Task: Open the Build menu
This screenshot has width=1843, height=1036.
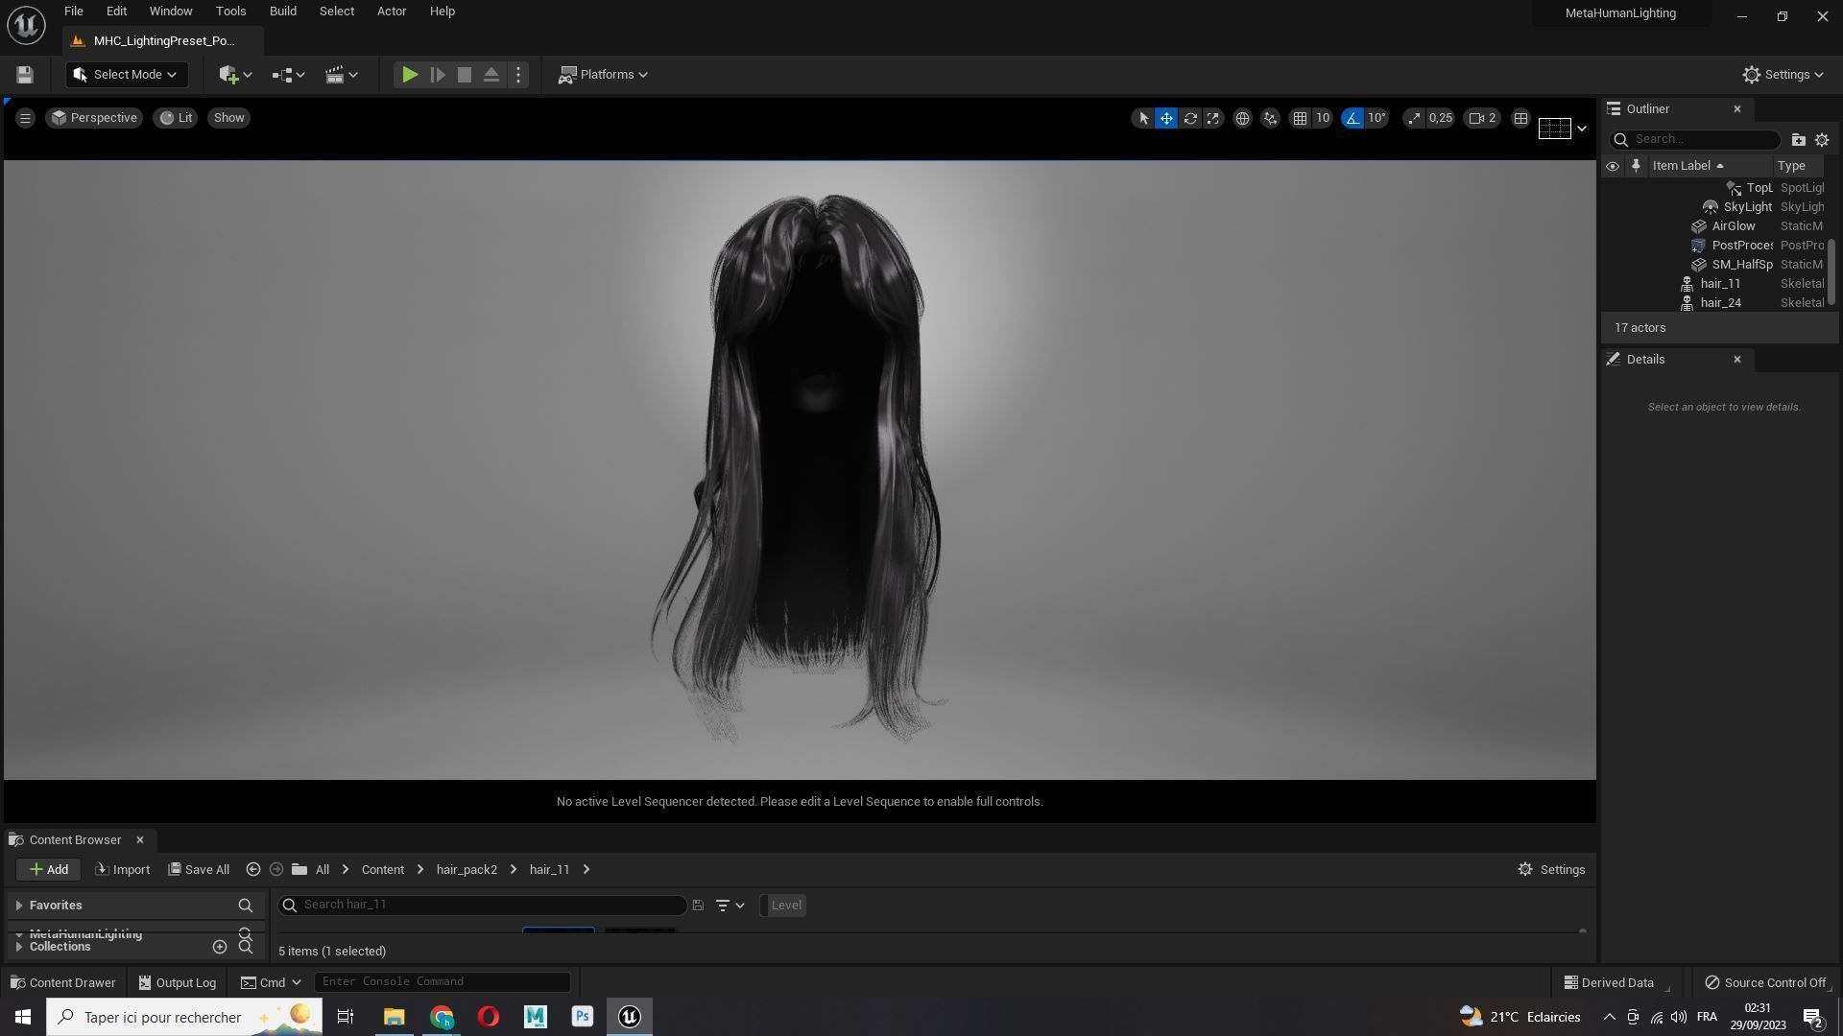Action: click(282, 12)
